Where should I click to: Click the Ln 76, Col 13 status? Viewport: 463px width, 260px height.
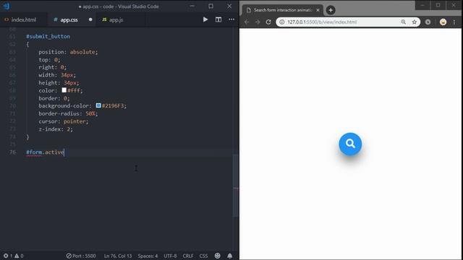pyautogui.click(x=118, y=256)
